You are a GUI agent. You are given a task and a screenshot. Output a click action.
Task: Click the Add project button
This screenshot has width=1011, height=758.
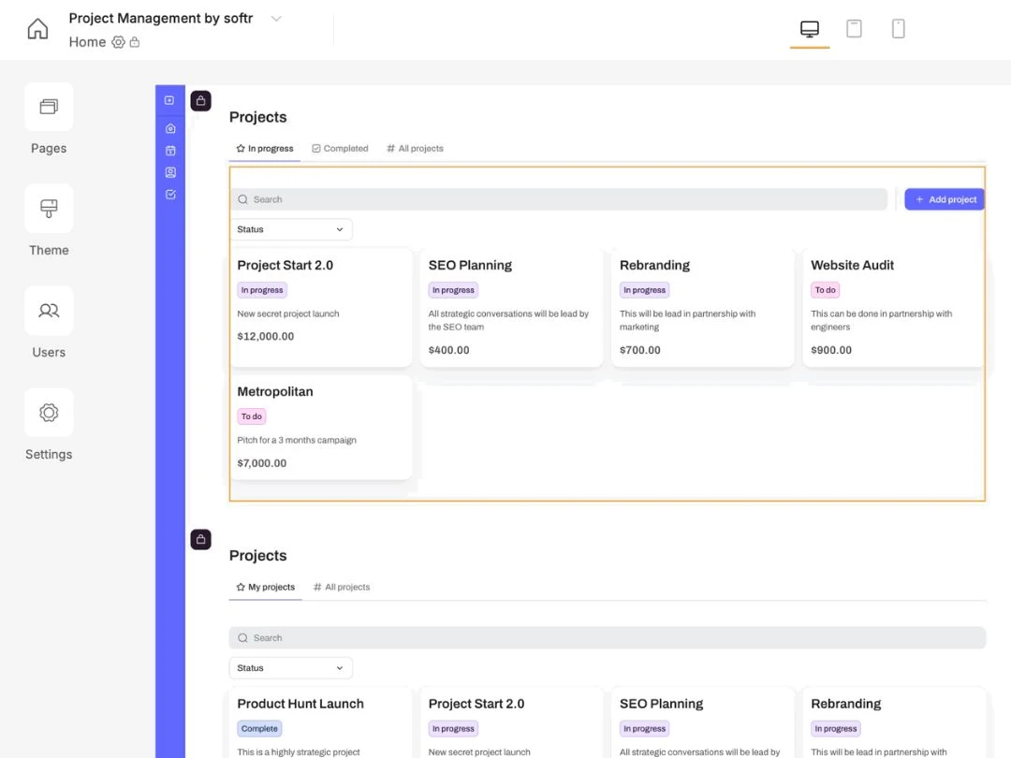[945, 199]
